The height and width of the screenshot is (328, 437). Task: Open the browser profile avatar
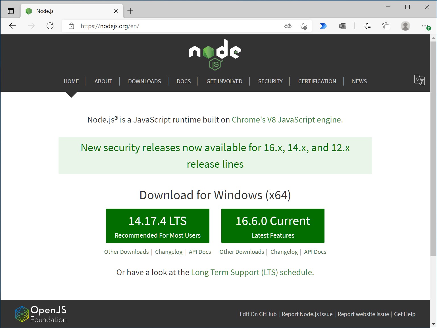pyautogui.click(x=405, y=26)
